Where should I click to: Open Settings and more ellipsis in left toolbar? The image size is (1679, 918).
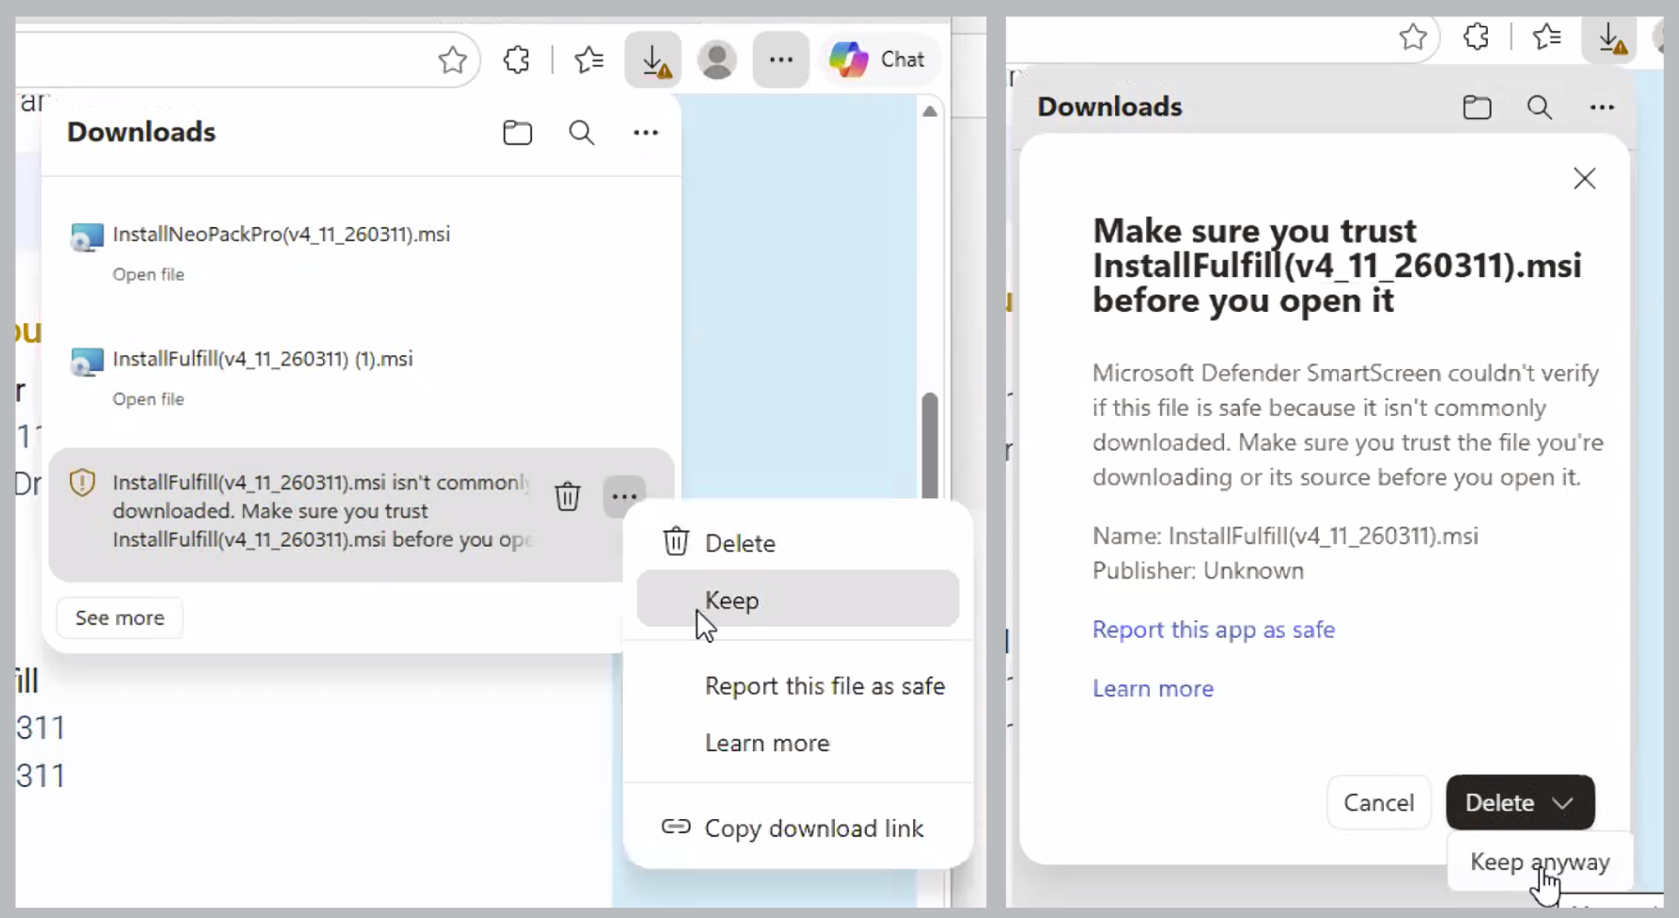click(x=781, y=59)
